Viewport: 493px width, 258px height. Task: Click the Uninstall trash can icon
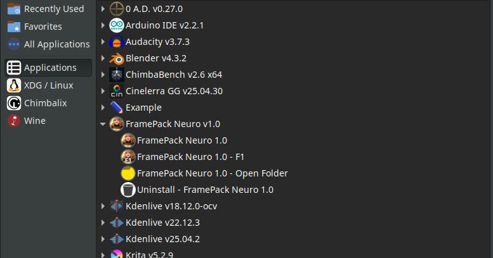click(128, 190)
